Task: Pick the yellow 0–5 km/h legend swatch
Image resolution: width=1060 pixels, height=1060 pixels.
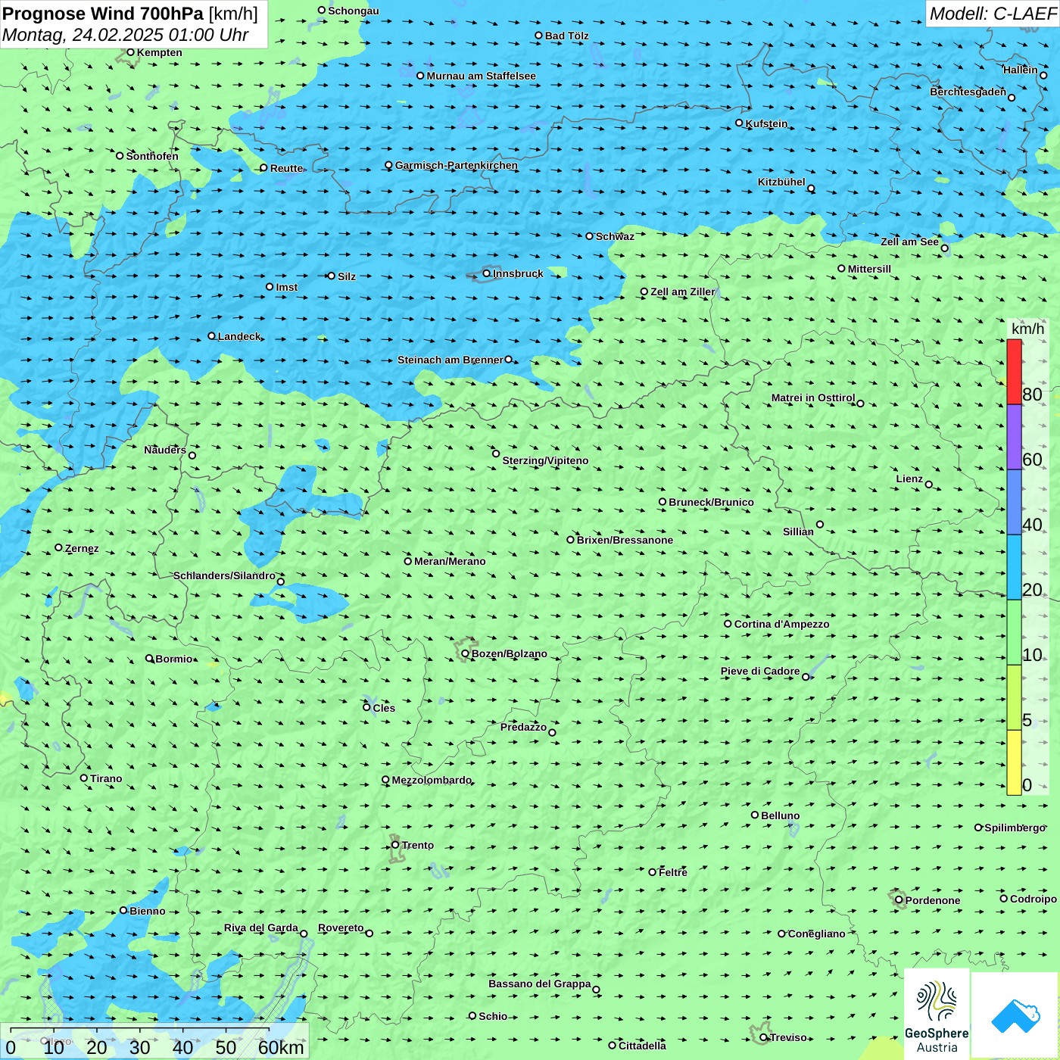Action: (x=1014, y=762)
